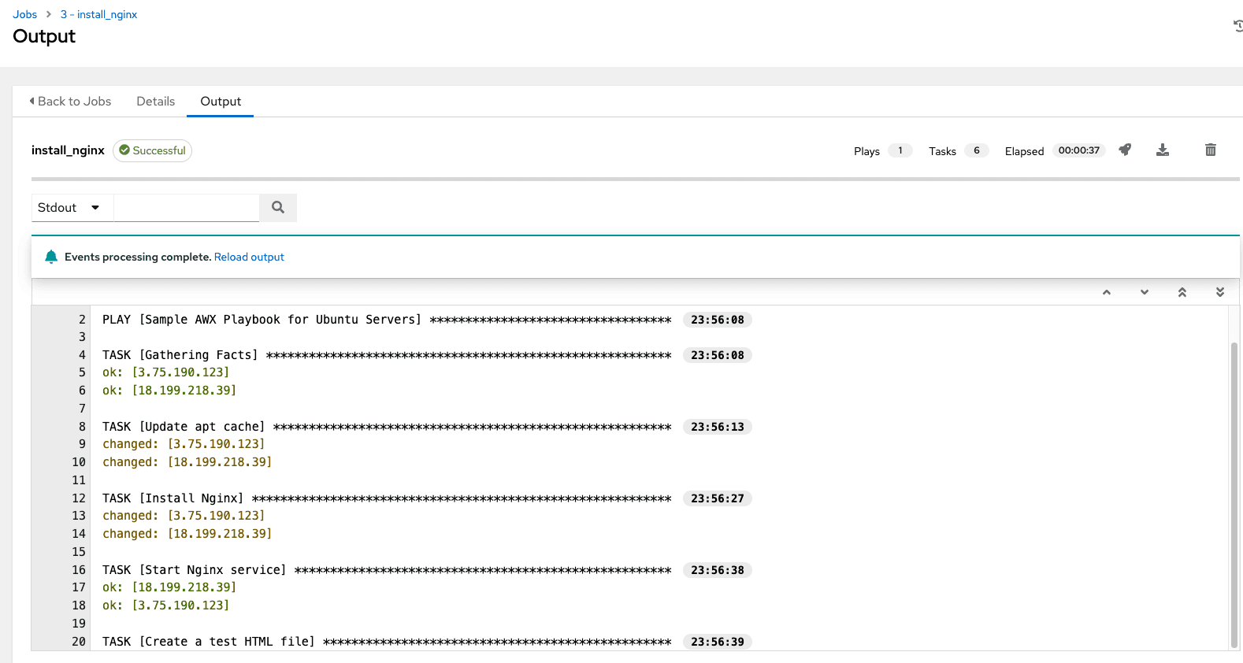The image size is (1243, 663).
Task: Click the PLAY Sample AWX Playbook line
Action: coord(386,320)
